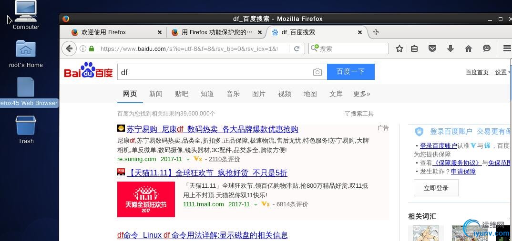Reload the page with the refresh icon
This screenshot has height=241, width=512.
pos(297,48)
